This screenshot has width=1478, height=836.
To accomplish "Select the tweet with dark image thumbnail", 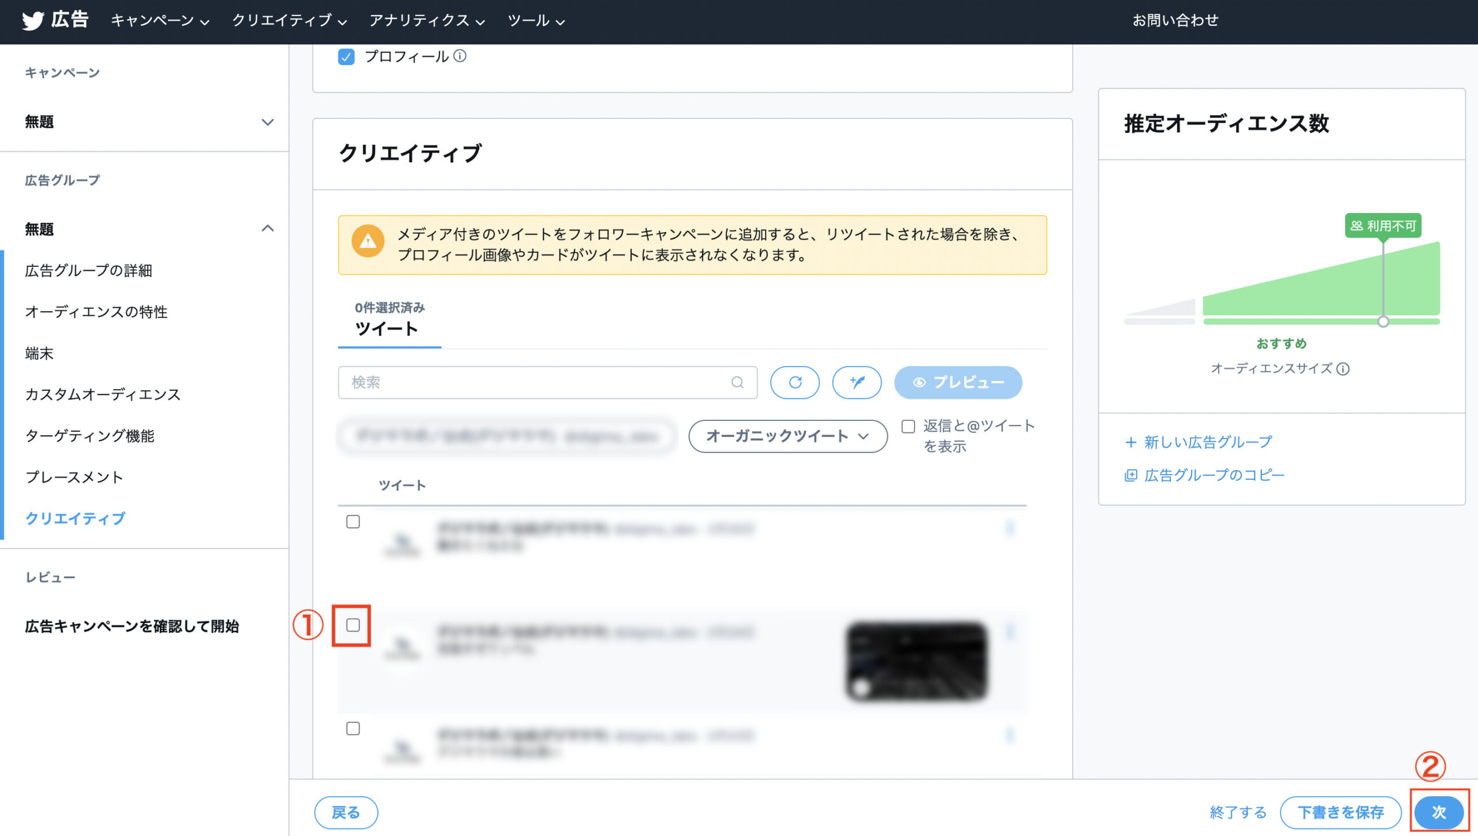I will tap(353, 625).
